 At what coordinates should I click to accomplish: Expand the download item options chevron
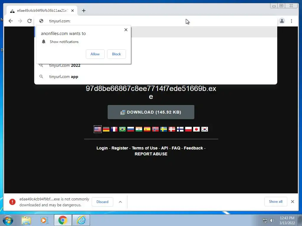[x=120, y=202]
